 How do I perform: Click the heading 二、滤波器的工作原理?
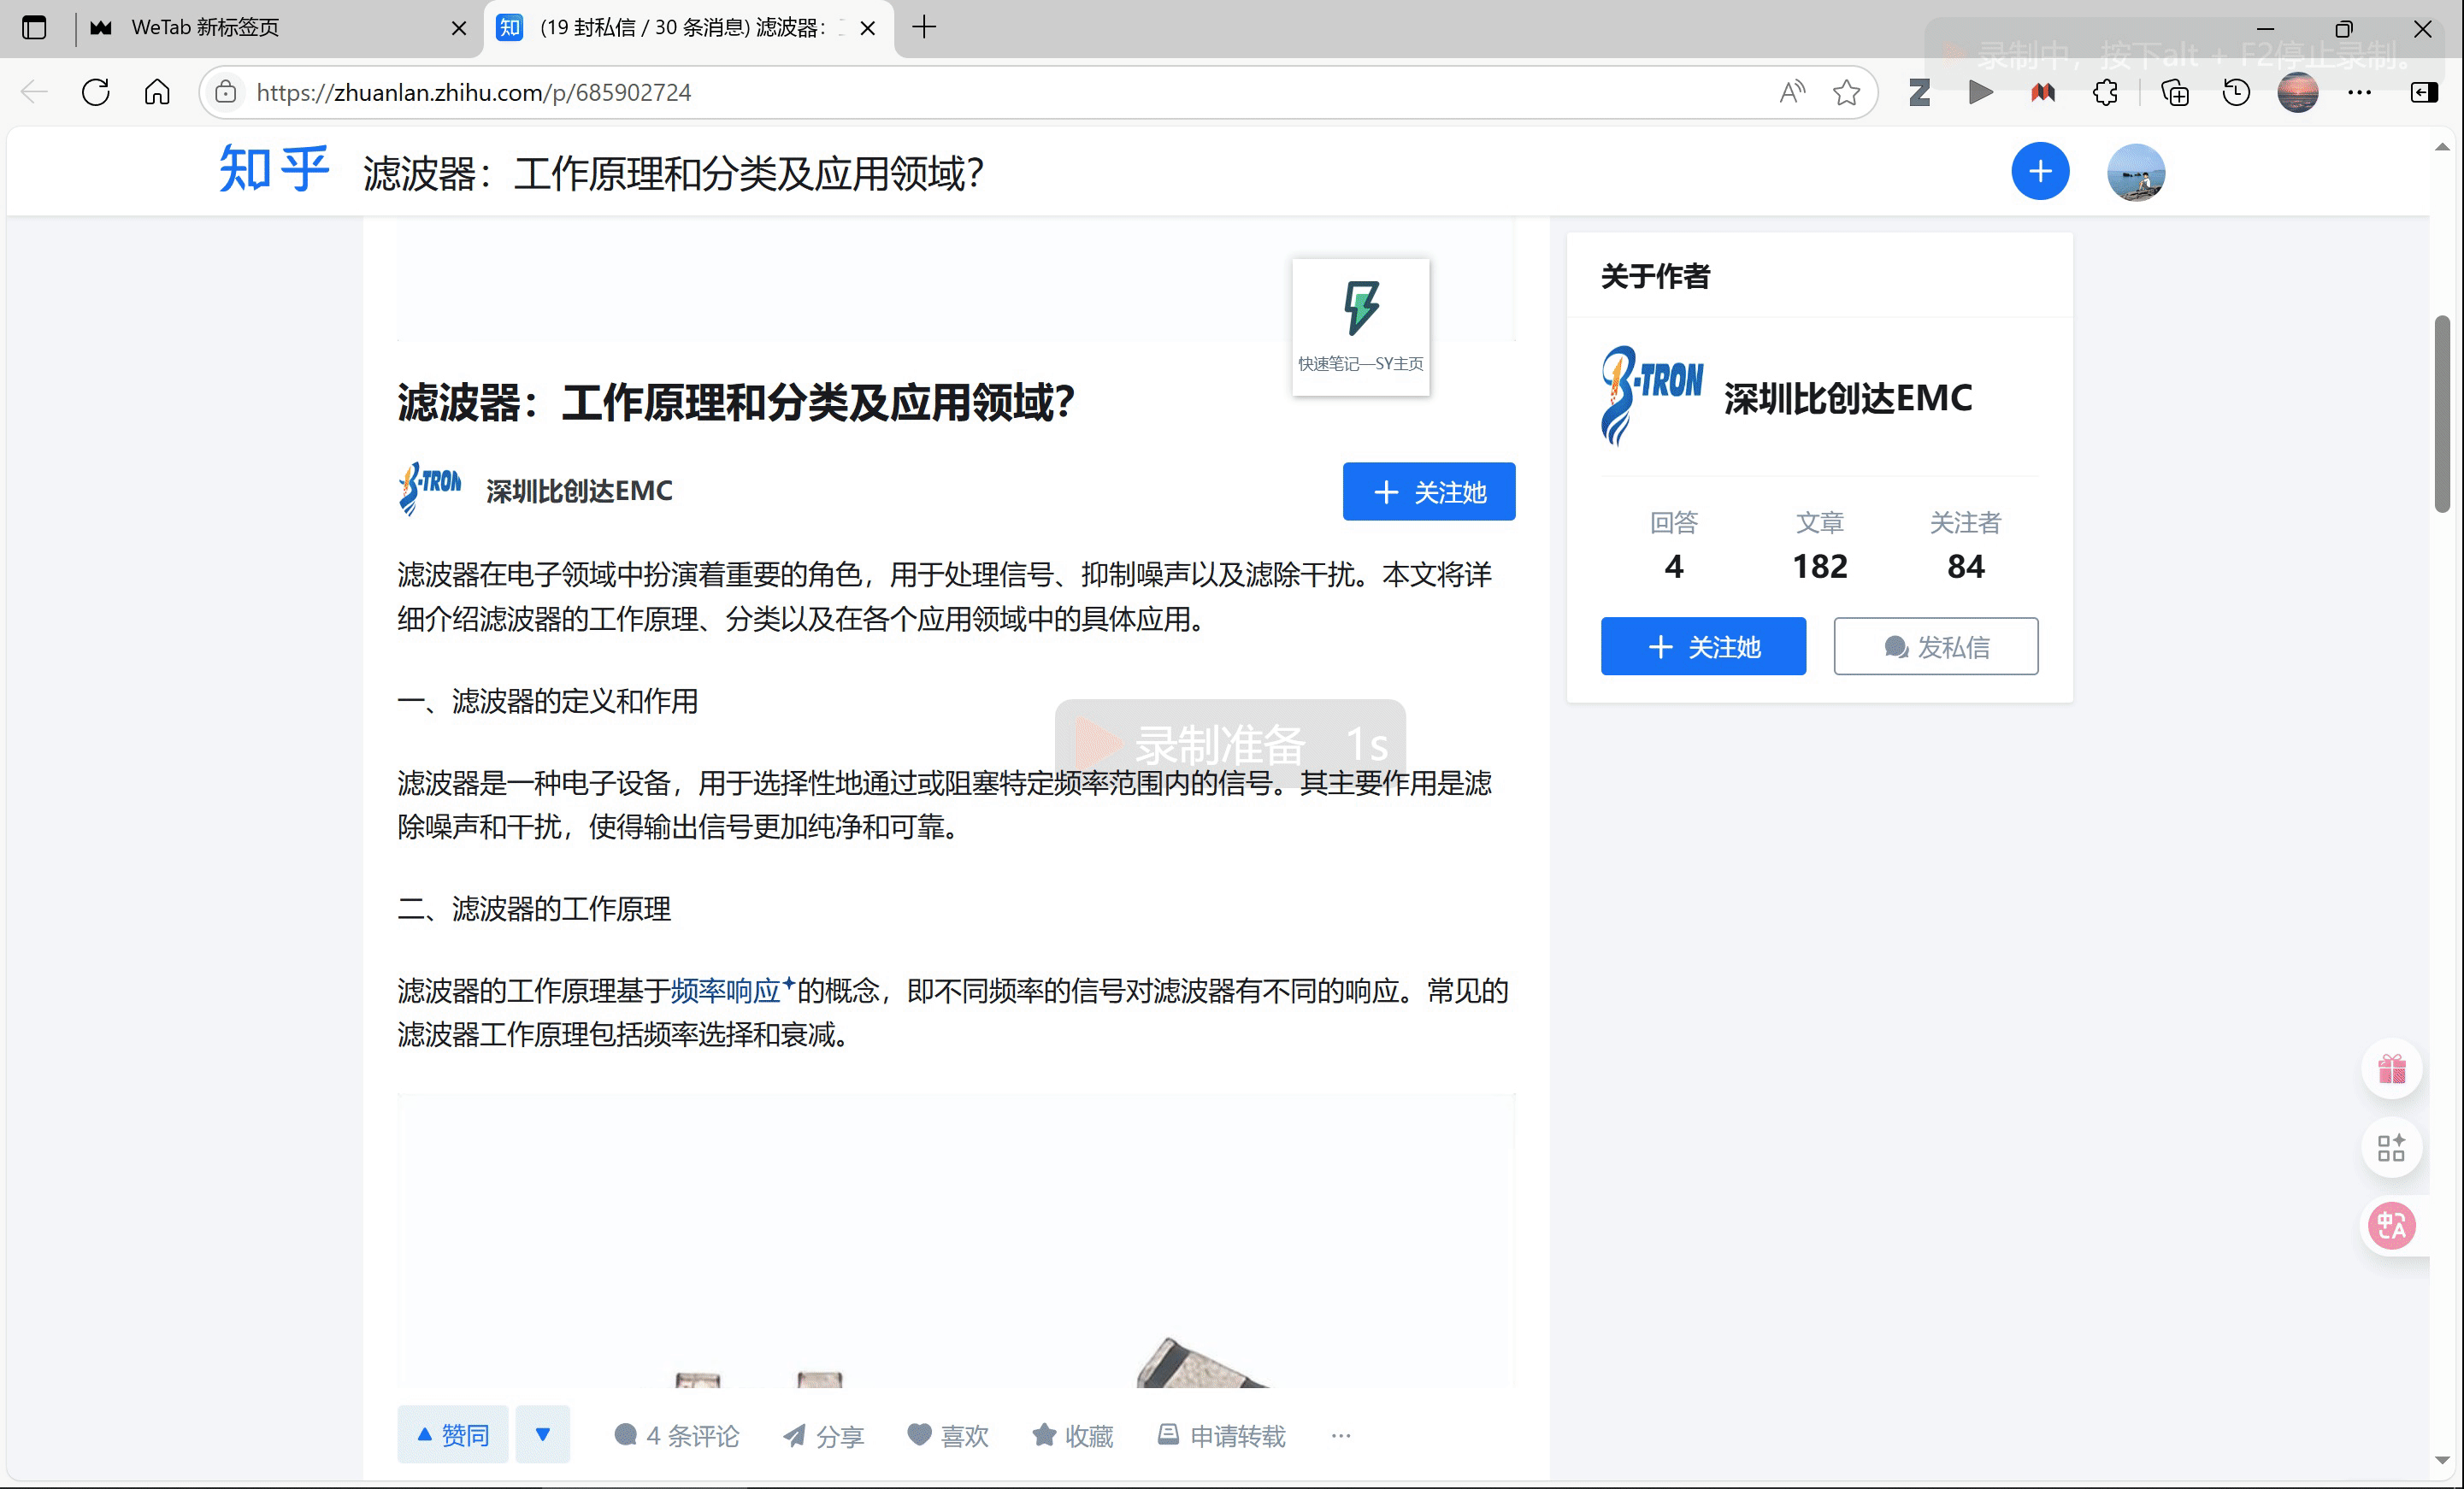click(x=534, y=908)
